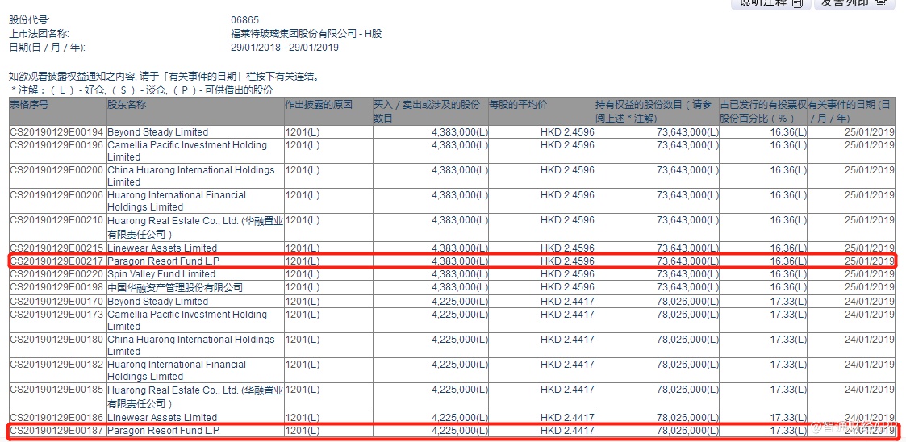Select the corporation name 福莱特玻璃集团股份有限公司 - H股
The width and height of the screenshot is (906, 442).
point(307,34)
